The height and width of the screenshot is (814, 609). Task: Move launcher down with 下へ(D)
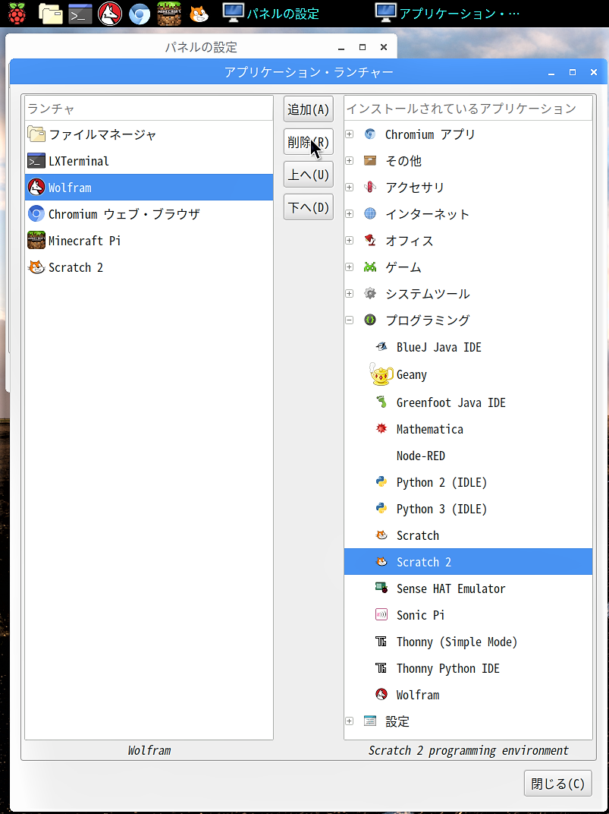click(x=309, y=207)
